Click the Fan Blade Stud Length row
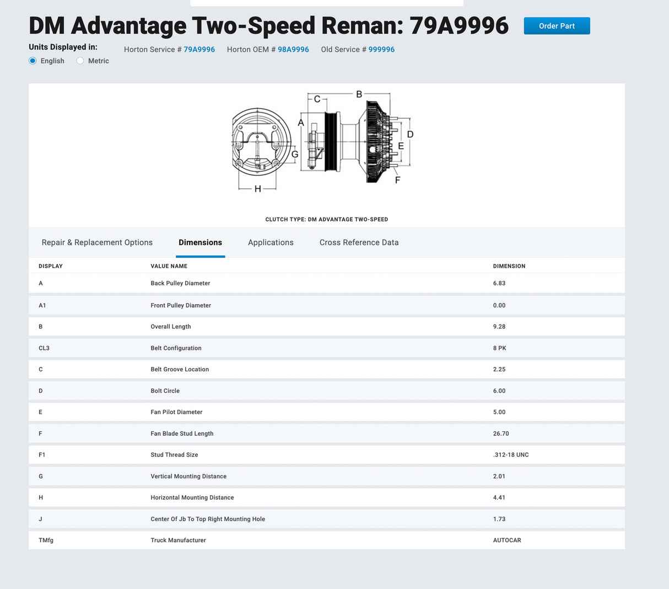Screen dimensions: 669x589 [326, 434]
